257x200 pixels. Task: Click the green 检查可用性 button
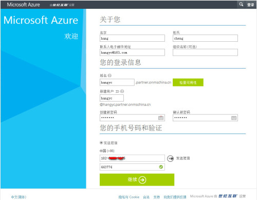pos(188,82)
